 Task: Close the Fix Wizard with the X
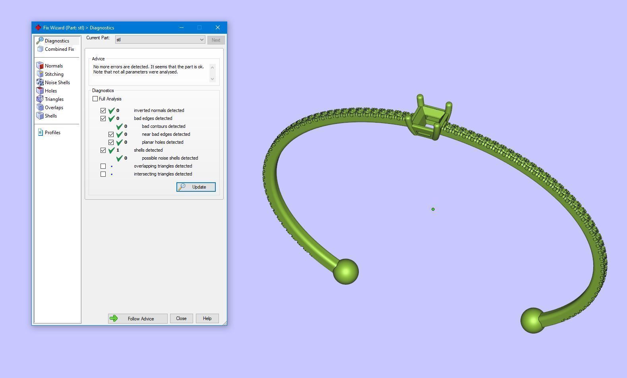218,27
